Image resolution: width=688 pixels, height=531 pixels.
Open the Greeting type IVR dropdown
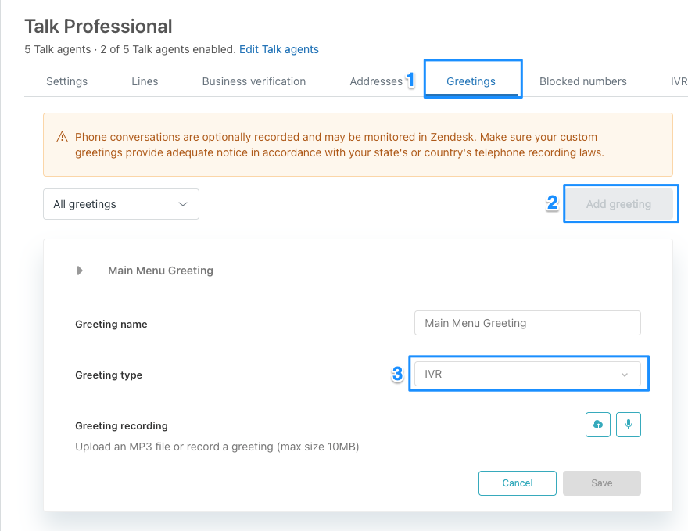pos(527,375)
